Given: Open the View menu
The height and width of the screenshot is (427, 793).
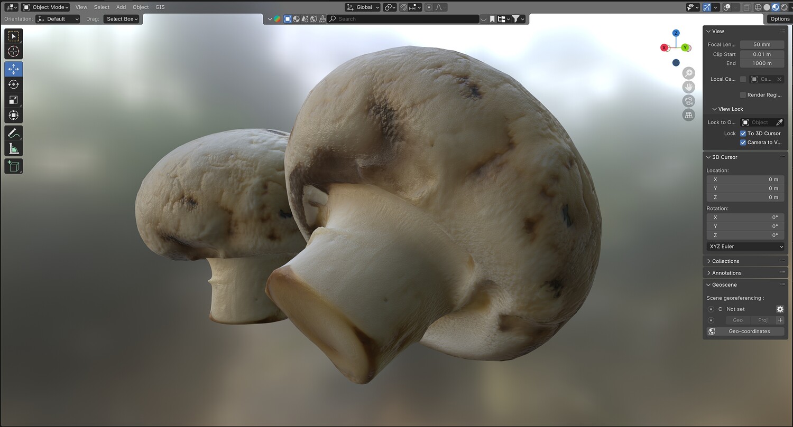Looking at the screenshot, I should (x=81, y=7).
